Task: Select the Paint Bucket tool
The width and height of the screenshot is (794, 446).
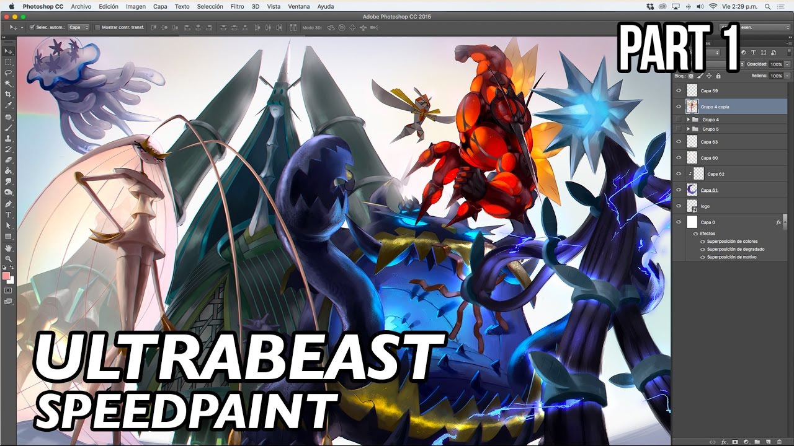Action: tap(9, 170)
